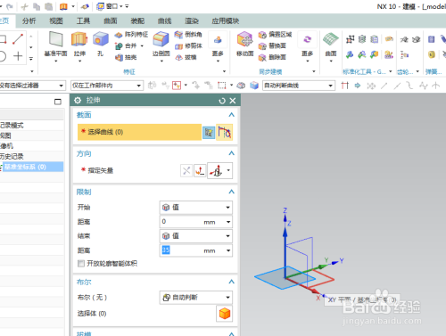The image size is (446, 336).
Task: Click the draw curve icon in 截面
Action: point(225,132)
